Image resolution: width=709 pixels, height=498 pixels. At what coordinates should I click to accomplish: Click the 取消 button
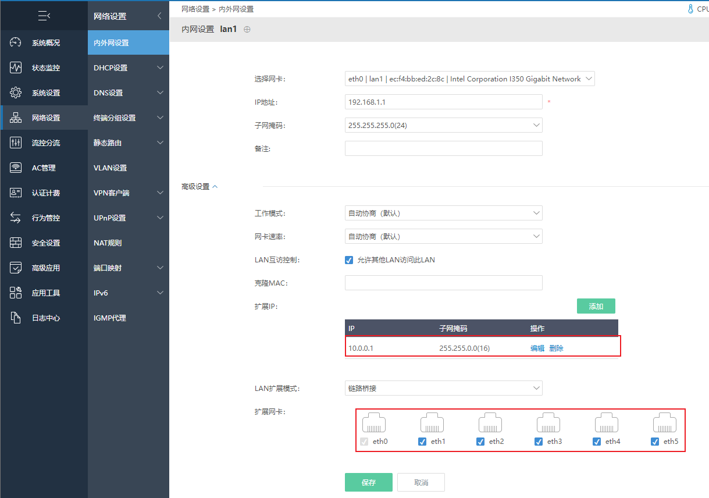click(421, 482)
